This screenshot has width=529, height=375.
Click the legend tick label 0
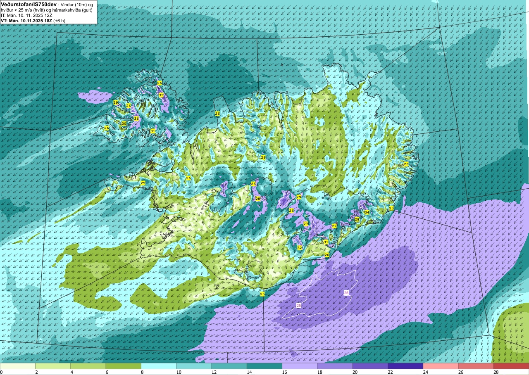coord(1,372)
